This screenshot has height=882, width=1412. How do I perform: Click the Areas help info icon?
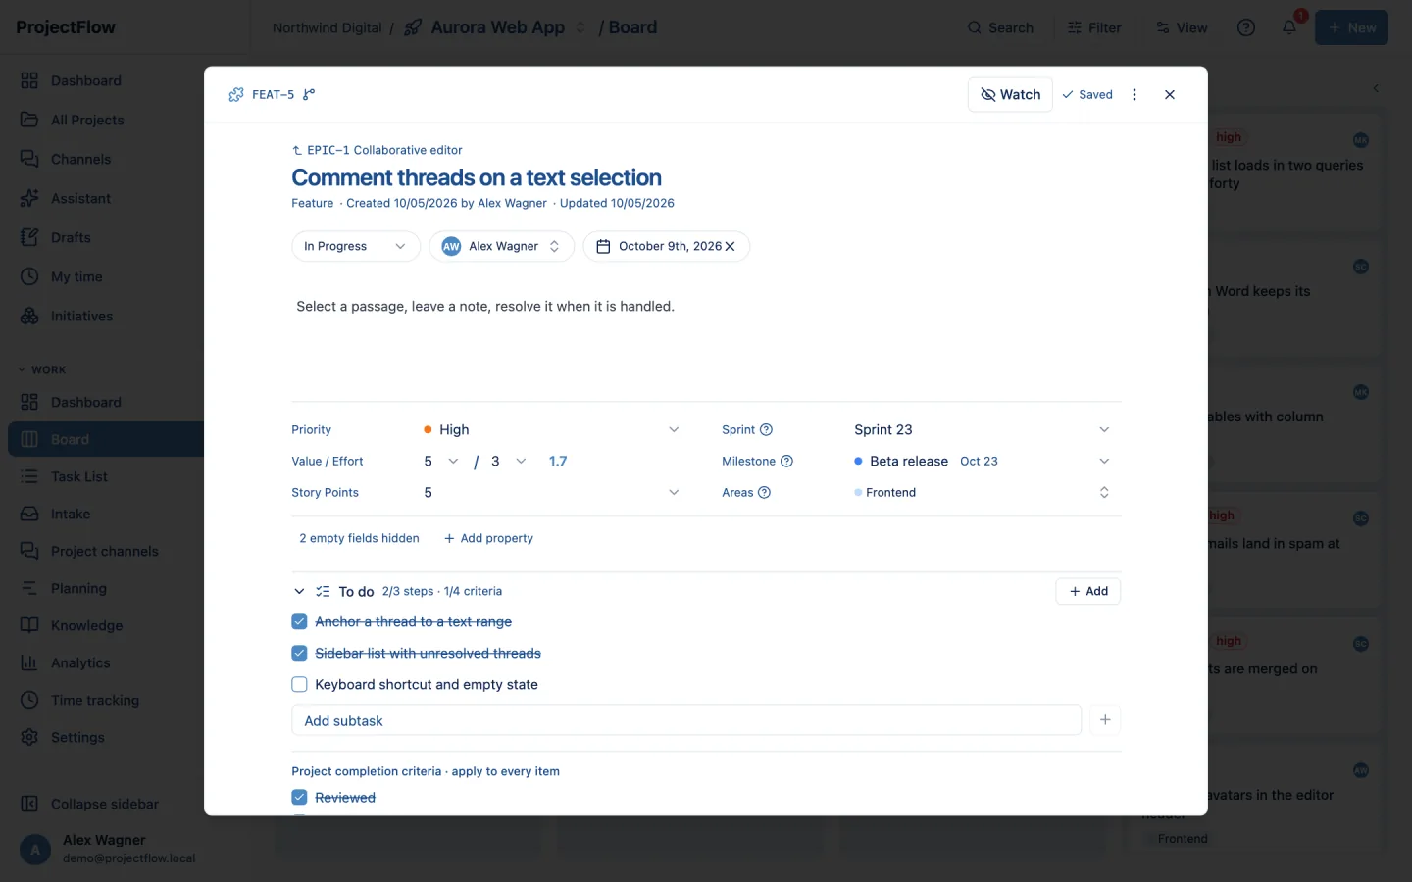765,493
